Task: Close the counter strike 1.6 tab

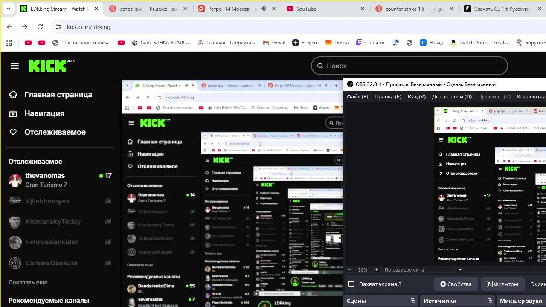Action: (x=451, y=9)
